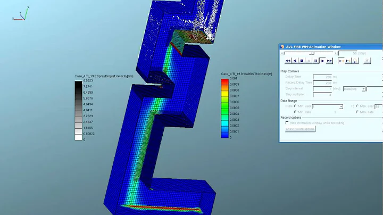The width and height of the screenshot is (383, 215).
Task: Click the WallfilmThickness color legend bar
Action: (224, 108)
